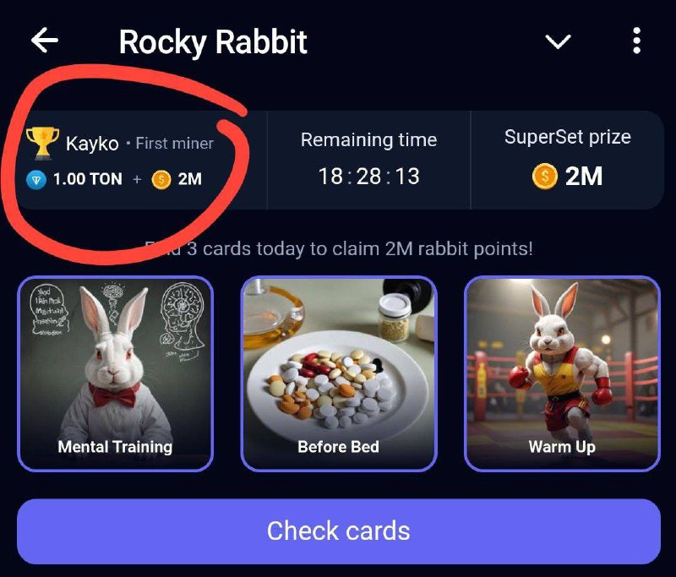This screenshot has height=577, width=676.
Task: Expand the chevron dropdown beside title
Action: click(x=558, y=41)
